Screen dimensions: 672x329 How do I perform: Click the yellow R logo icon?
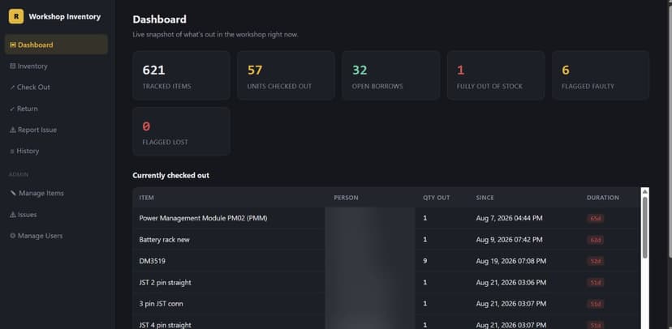16,17
